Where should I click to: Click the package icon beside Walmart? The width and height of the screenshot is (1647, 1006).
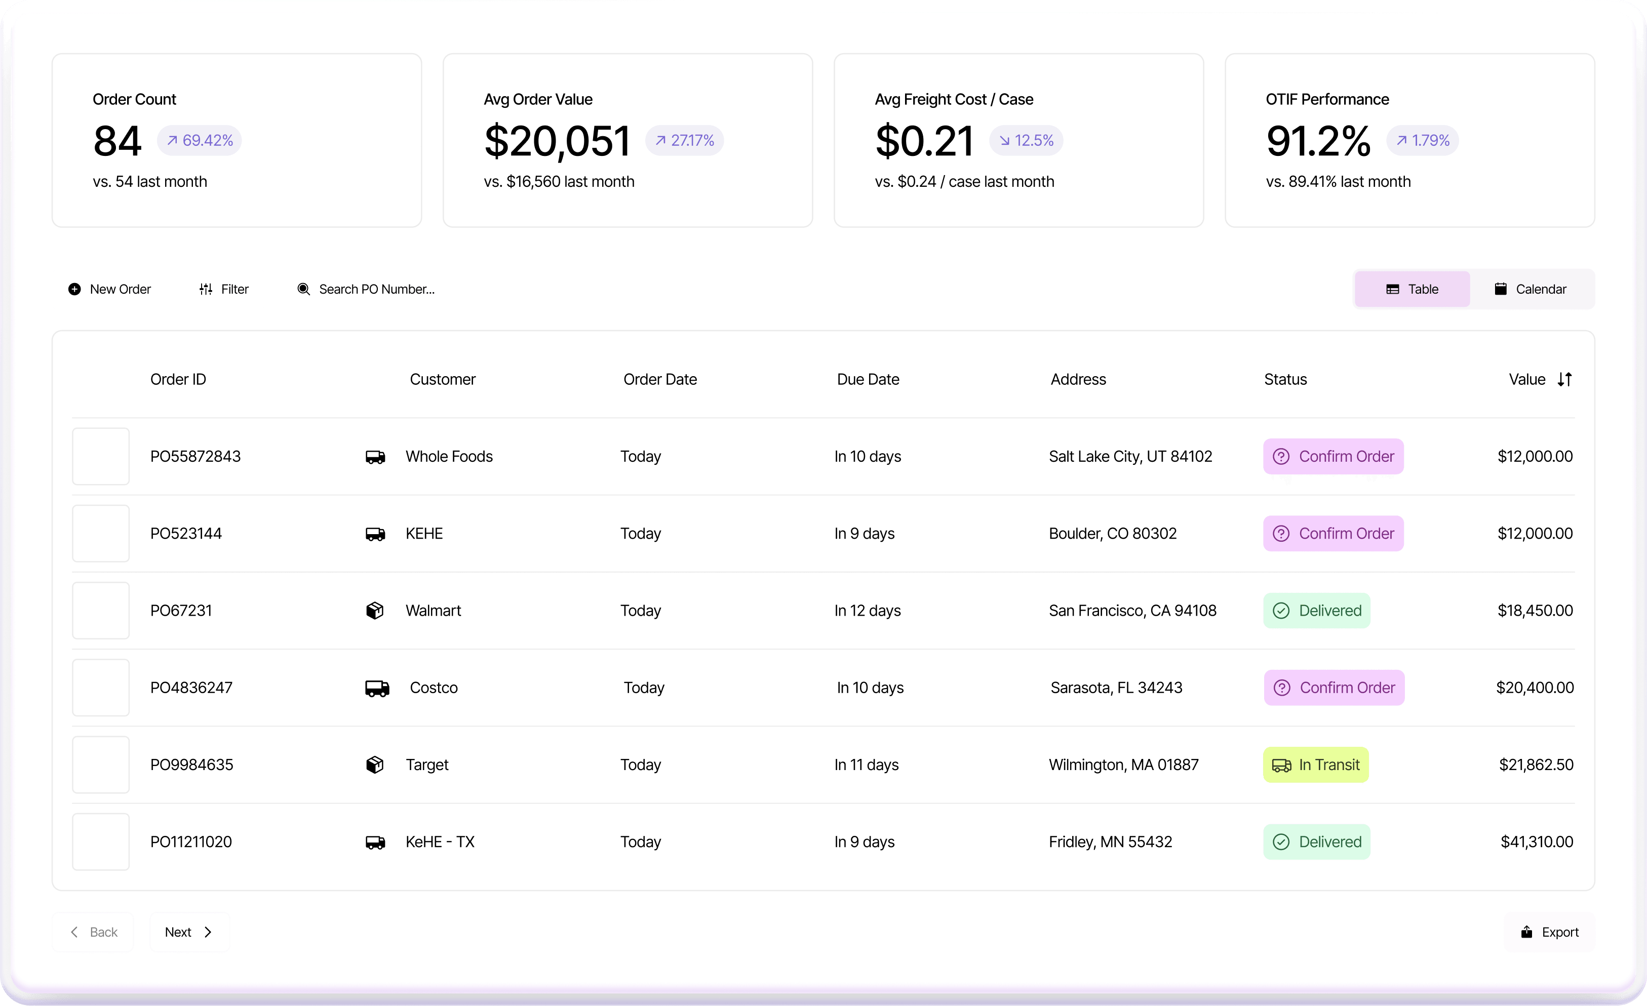point(375,610)
